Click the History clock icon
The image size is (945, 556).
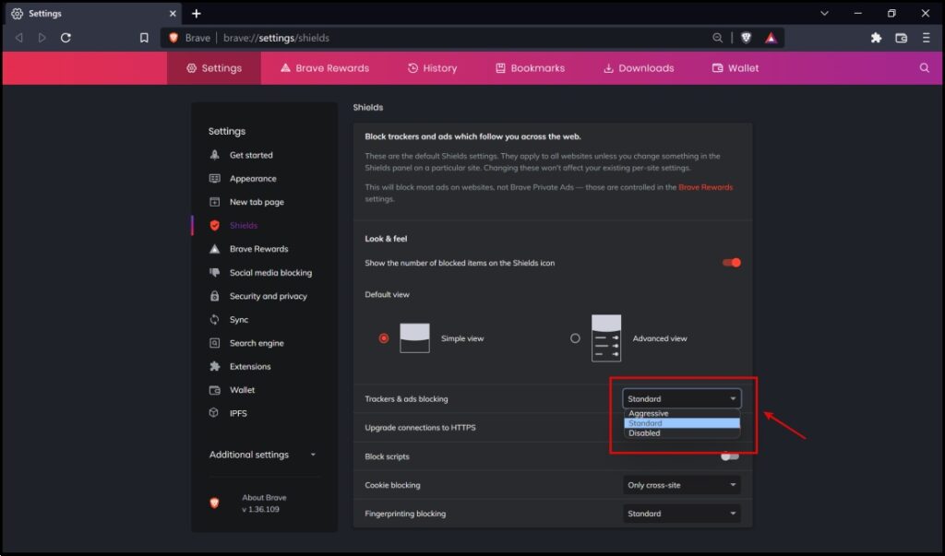pyautogui.click(x=413, y=68)
